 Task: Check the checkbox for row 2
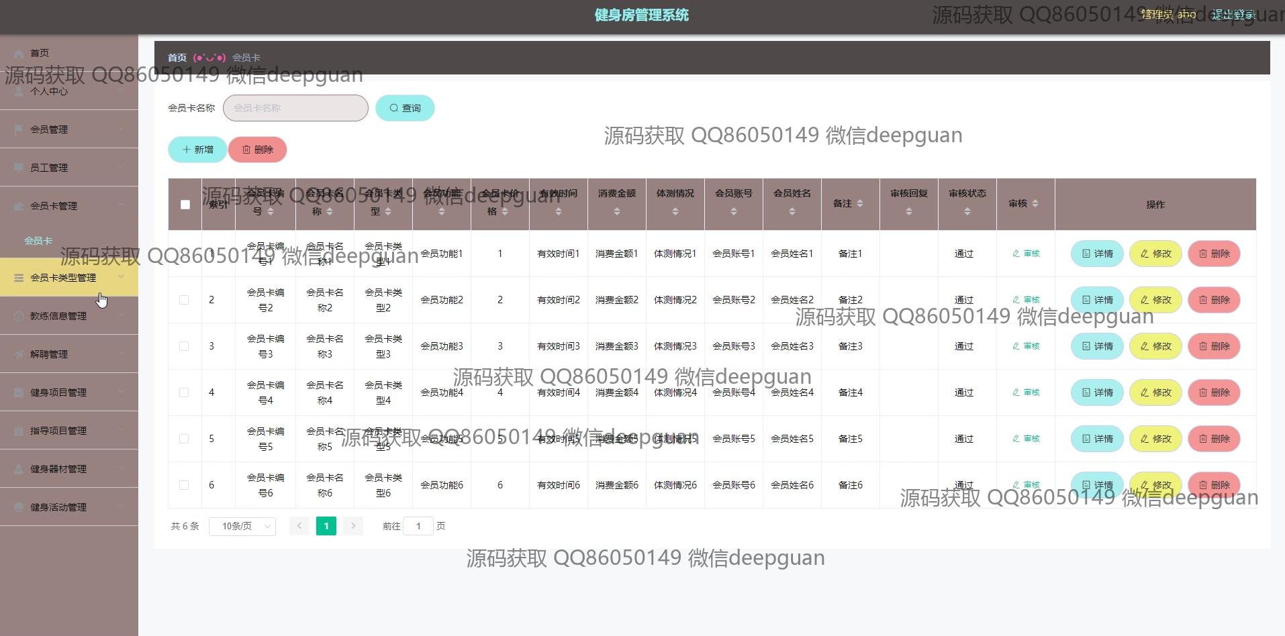point(184,300)
